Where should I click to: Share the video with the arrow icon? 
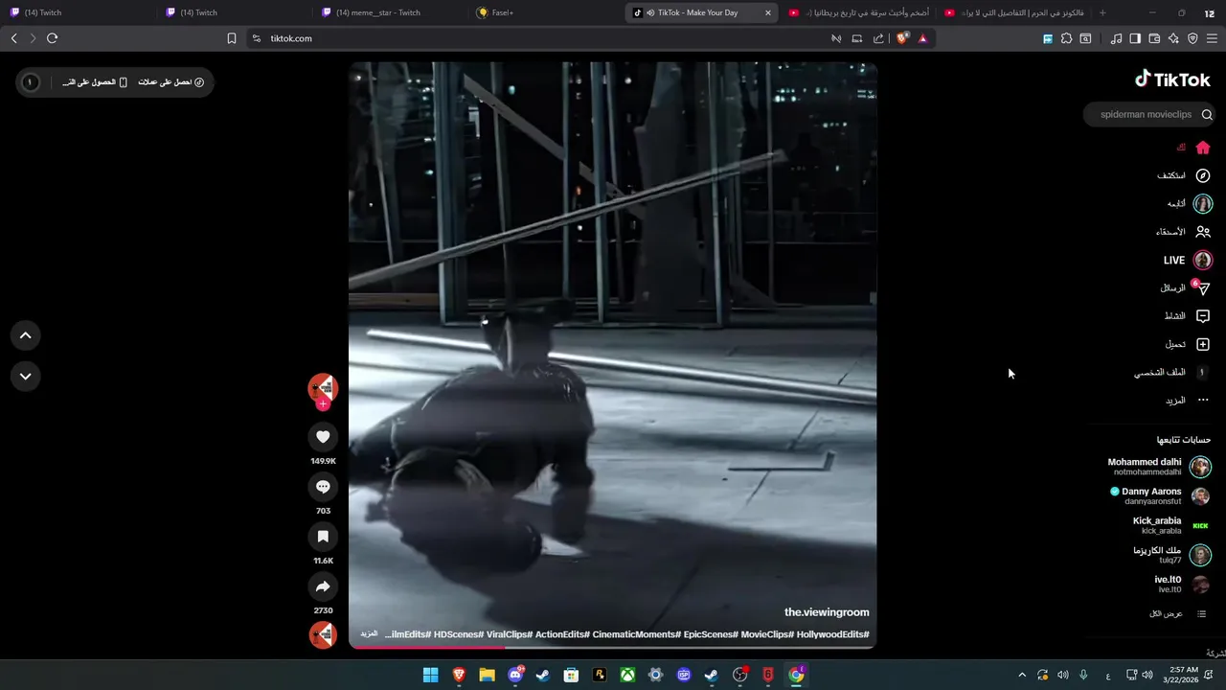323,586
